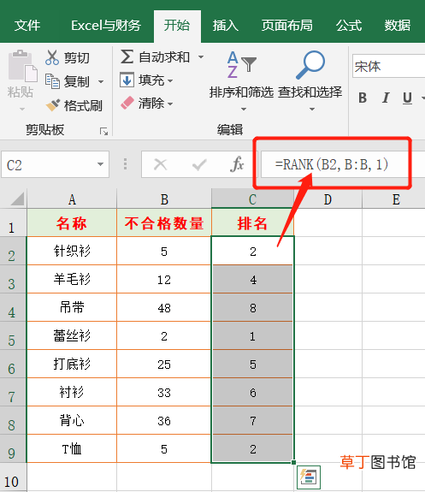Viewport: 425px width, 492px height.
Task: Click the Insert Function fx icon
Action: [237, 163]
